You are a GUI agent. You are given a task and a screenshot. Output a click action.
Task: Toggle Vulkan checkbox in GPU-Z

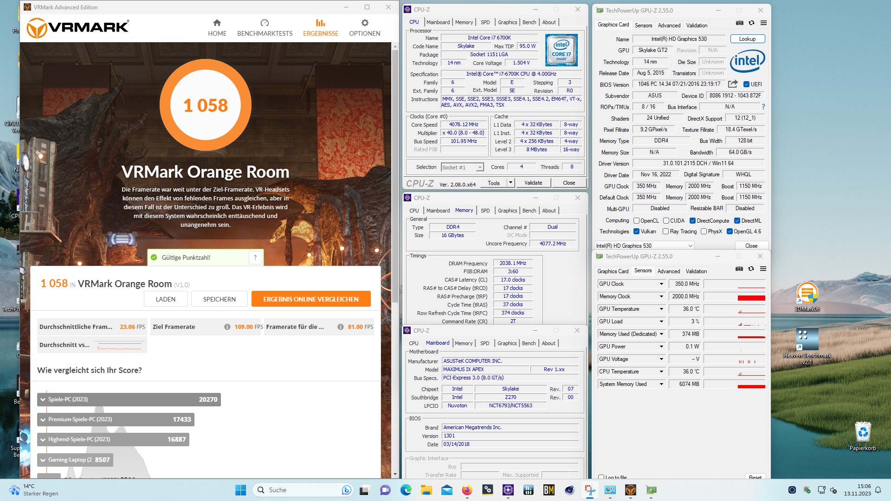click(636, 231)
